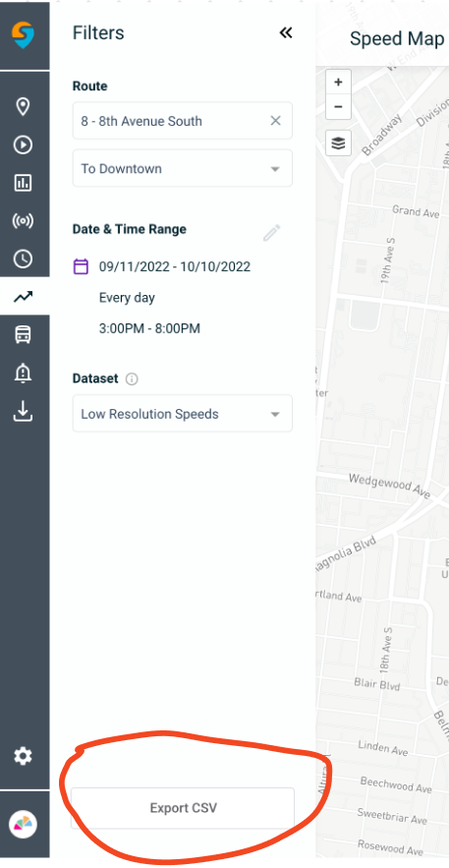Open the map pin location icon

23,107
